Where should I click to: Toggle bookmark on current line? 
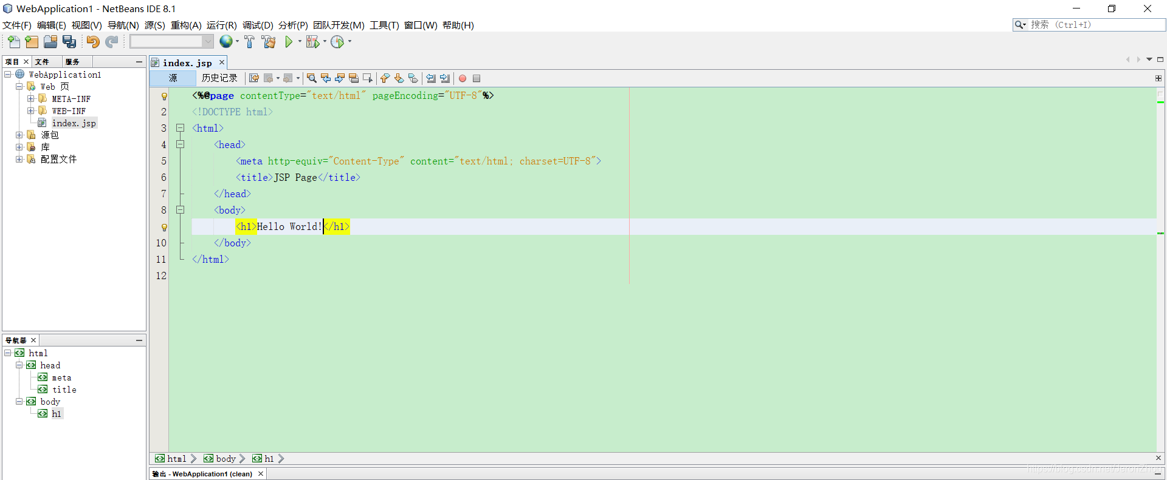pyautogui.click(x=413, y=78)
